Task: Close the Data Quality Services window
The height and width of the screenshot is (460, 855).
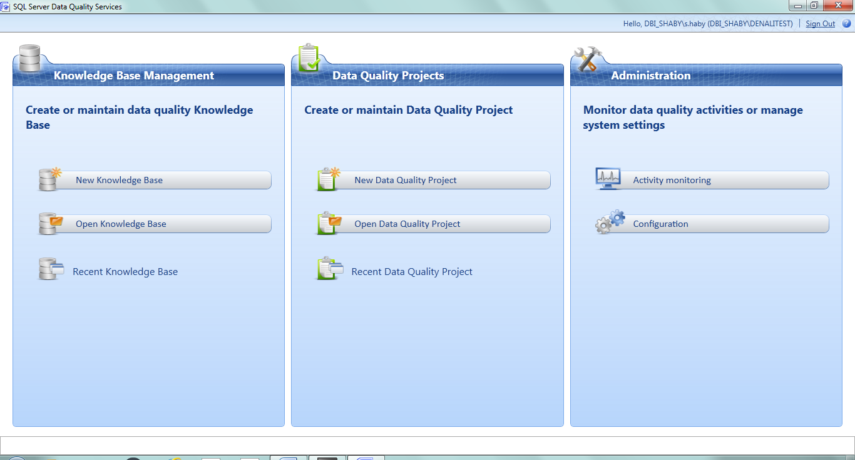Action: pyautogui.click(x=837, y=6)
